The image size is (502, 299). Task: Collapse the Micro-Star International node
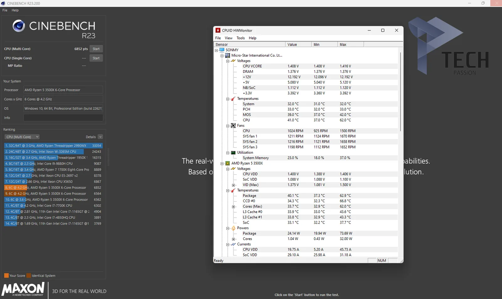coord(222,55)
